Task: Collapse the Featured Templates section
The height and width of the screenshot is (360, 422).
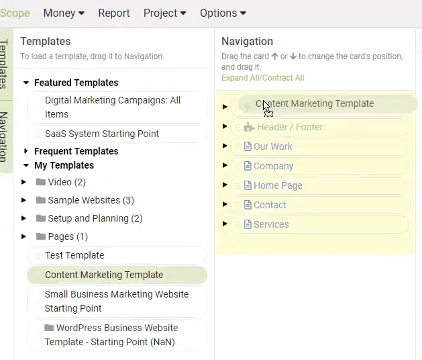Action: pos(26,83)
